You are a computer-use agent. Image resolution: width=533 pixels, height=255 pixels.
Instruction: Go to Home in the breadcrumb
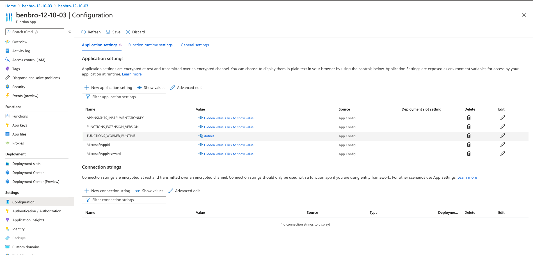pos(11,6)
